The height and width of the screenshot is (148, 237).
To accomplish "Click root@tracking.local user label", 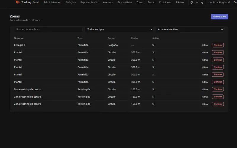I will click(219, 2).
